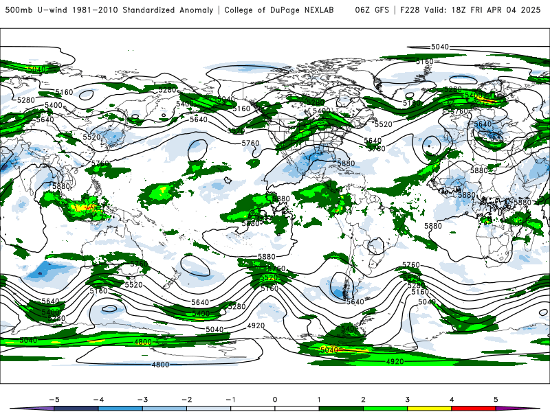This screenshot has width=550, height=412.
Task: Click the '1981-2010 Standardized Anomaly' text
Action: coord(142,10)
